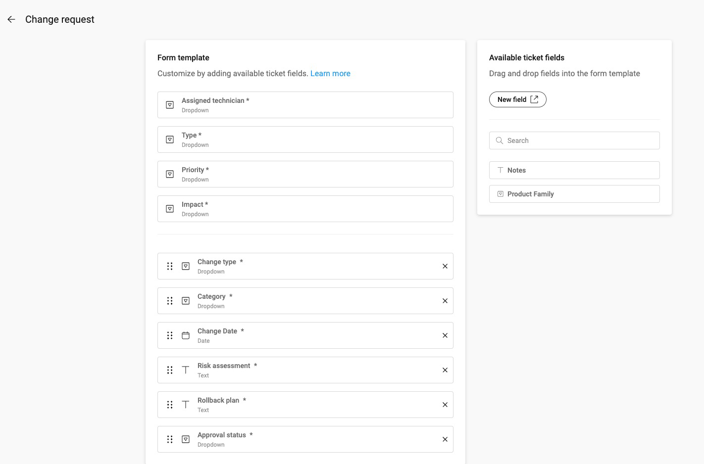
Task: Click the Form template heading
Action: click(x=183, y=57)
